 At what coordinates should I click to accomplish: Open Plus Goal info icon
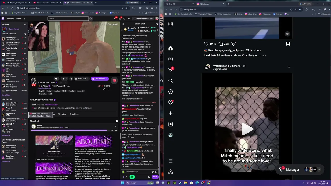[117, 121]
